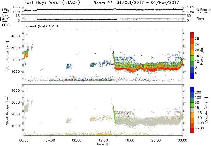Click the '3000' tick in the power panel
This screenshot has width=211, height=146.
[x=16, y=48]
